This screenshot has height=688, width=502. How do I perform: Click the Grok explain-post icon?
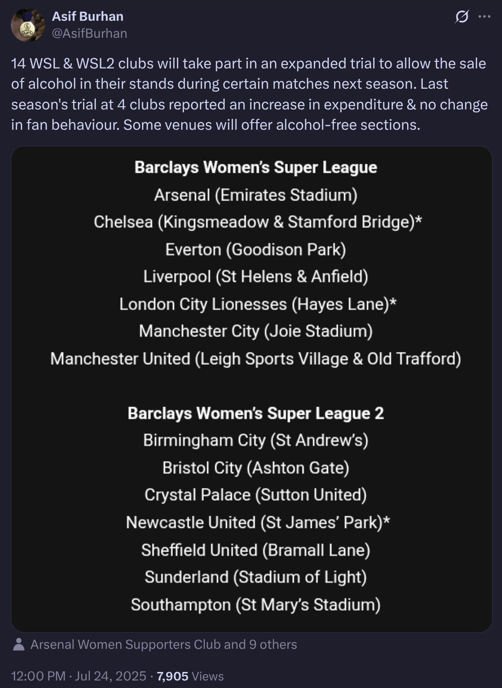tap(462, 17)
